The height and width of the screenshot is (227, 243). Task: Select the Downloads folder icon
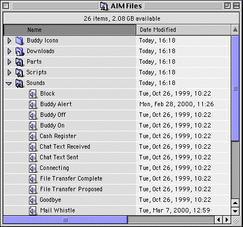tap(20, 51)
